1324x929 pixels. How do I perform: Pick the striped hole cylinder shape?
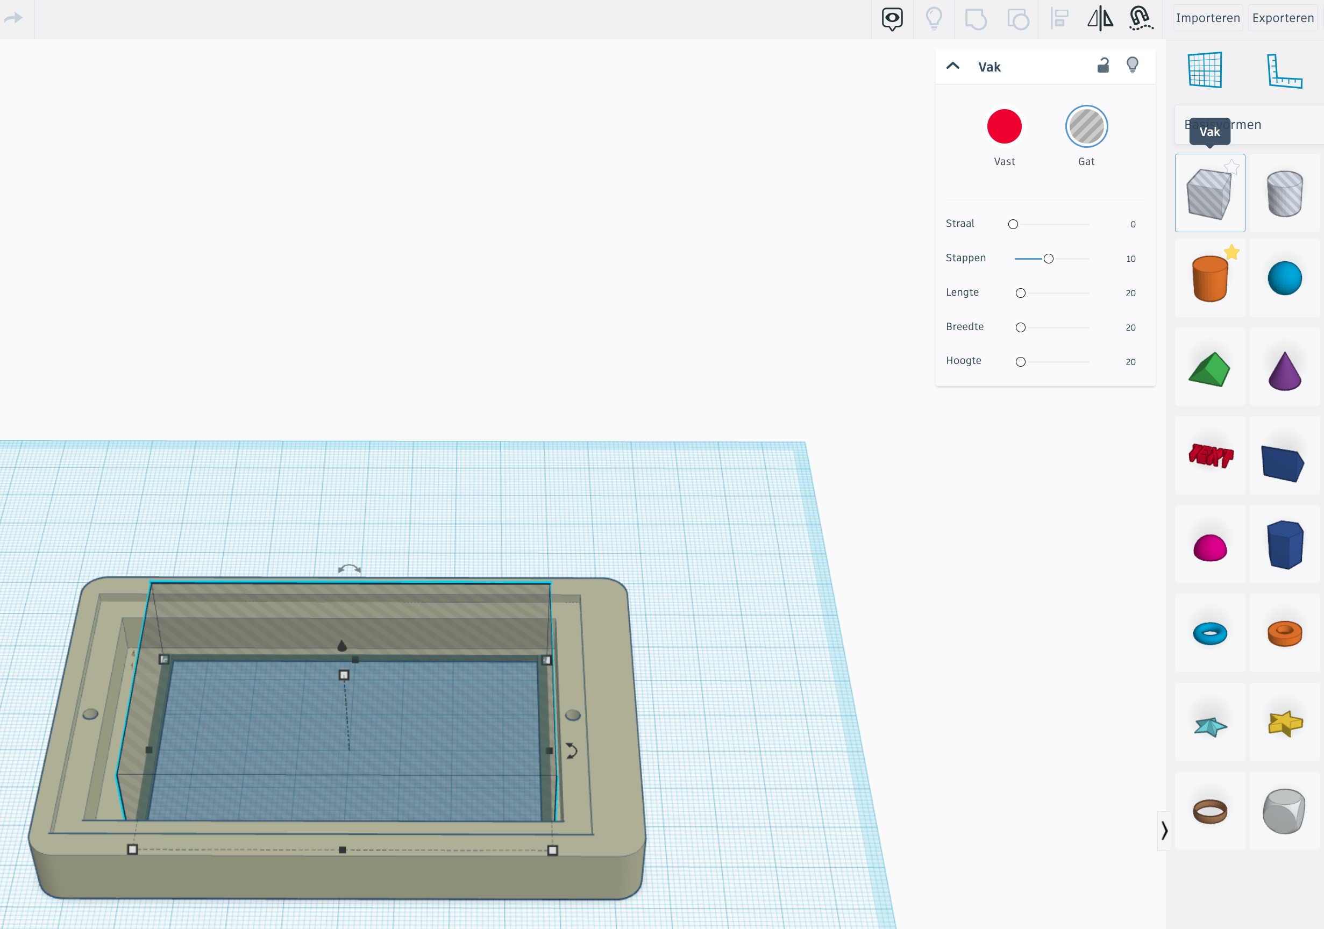[x=1284, y=193]
